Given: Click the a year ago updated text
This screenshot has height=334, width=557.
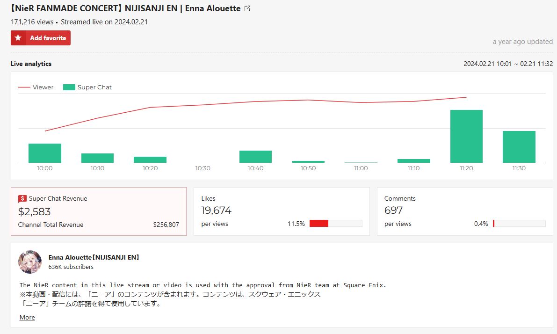Looking at the screenshot, I should pyautogui.click(x=522, y=42).
